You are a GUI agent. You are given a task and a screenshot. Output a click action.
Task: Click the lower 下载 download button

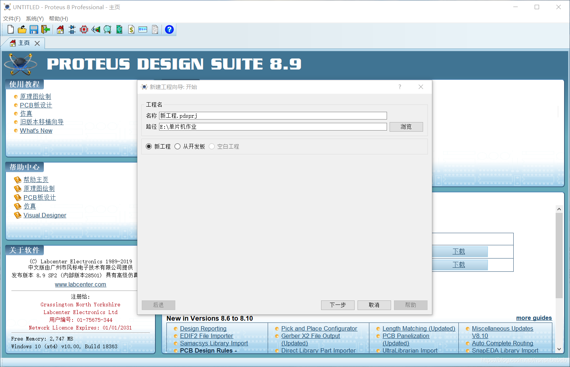(459, 265)
